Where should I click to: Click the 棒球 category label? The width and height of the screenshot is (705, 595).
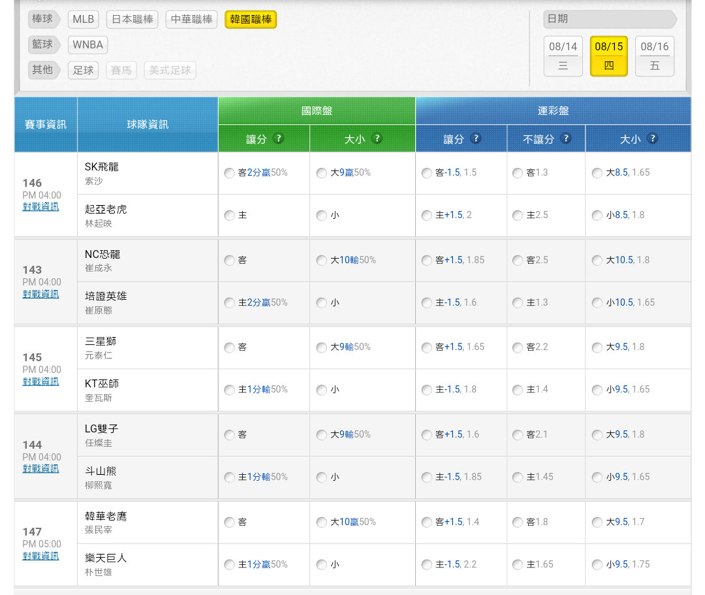click(x=43, y=19)
